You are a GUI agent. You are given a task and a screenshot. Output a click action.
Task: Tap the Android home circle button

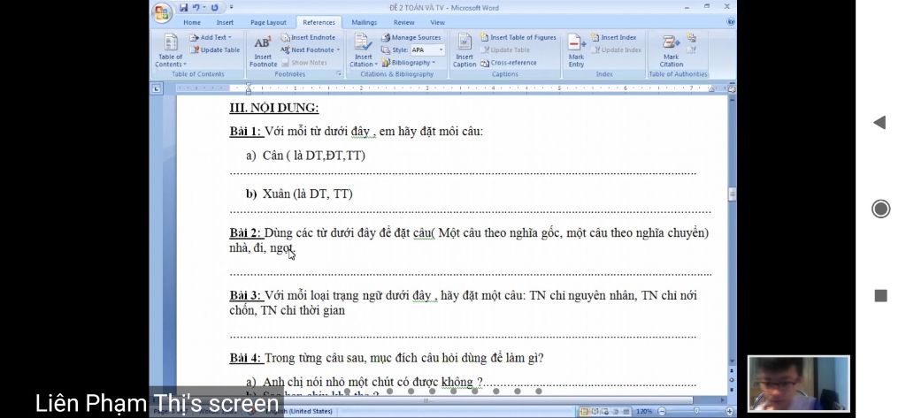pyautogui.click(x=880, y=209)
